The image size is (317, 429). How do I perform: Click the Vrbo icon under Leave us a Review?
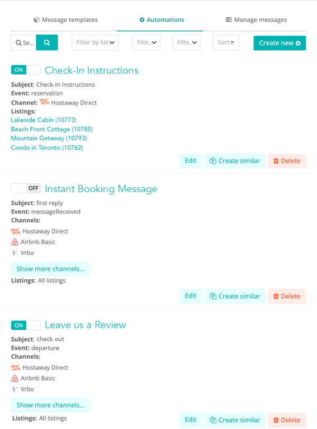pos(15,389)
